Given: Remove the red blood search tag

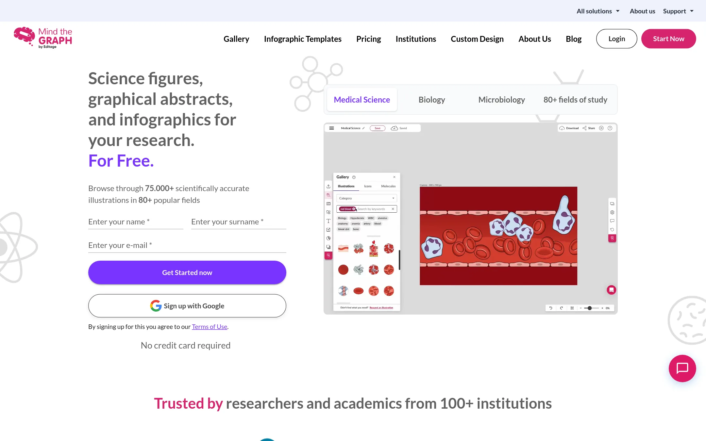Looking at the screenshot, I should [x=354, y=209].
